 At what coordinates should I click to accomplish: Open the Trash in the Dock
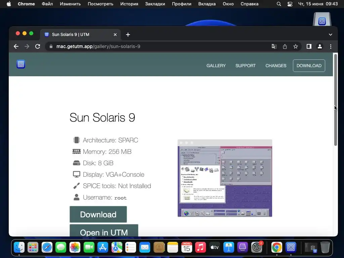click(x=325, y=248)
